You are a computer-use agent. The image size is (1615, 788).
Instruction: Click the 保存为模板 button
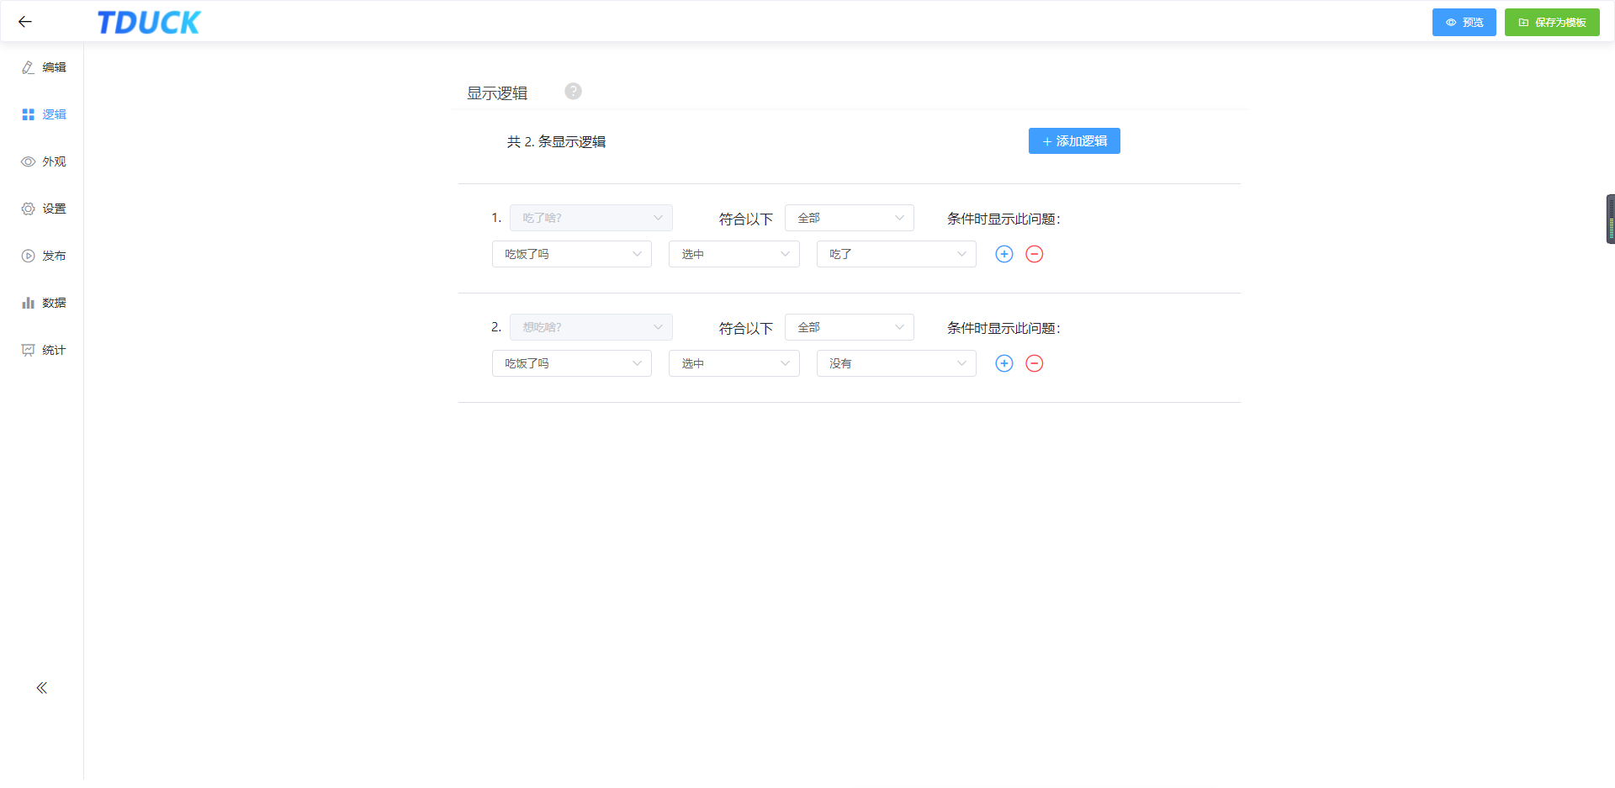click(x=1552, y=23)
